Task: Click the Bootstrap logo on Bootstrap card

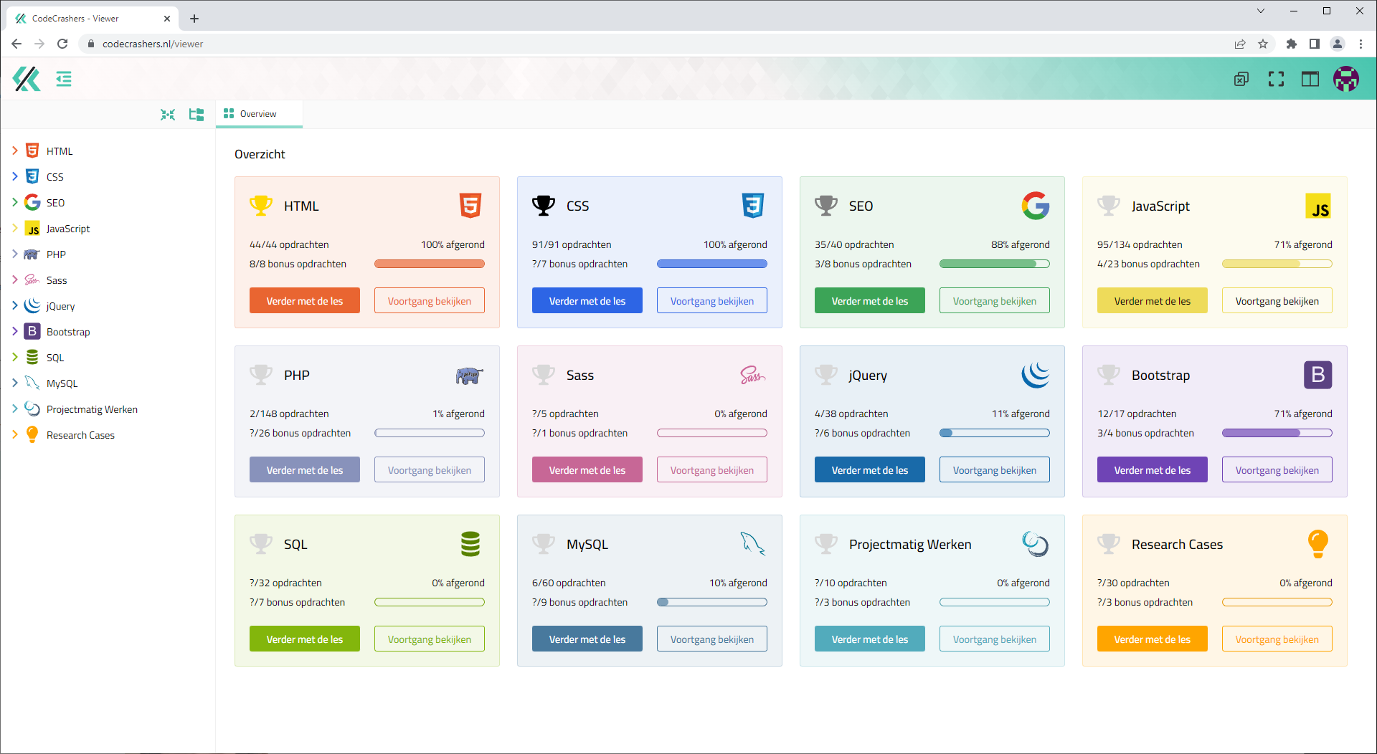Action: point(1317,375)
